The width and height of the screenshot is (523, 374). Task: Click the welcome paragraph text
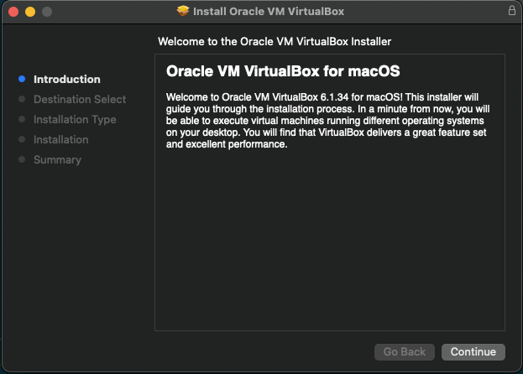(329, 121)
